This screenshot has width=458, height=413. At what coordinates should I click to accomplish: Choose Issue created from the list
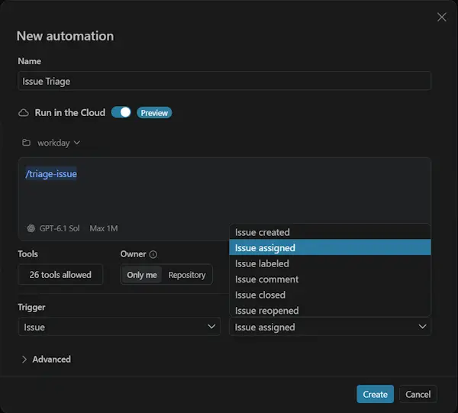330,232
